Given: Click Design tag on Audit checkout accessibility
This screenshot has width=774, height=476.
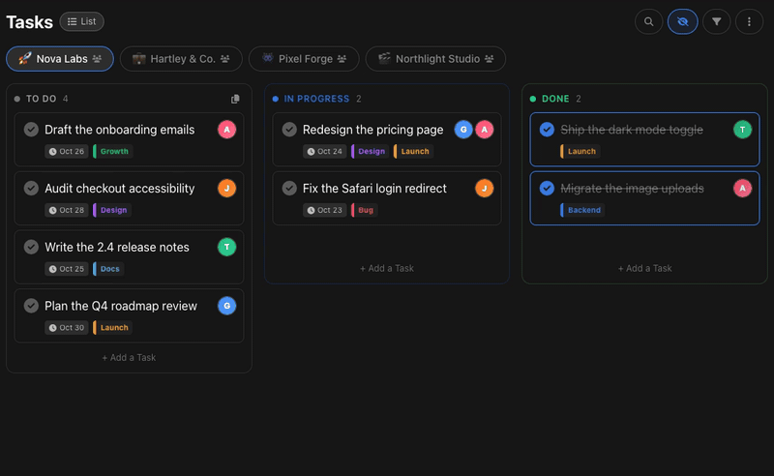Looking at the screenshot, I should click(x=112, y=210).
